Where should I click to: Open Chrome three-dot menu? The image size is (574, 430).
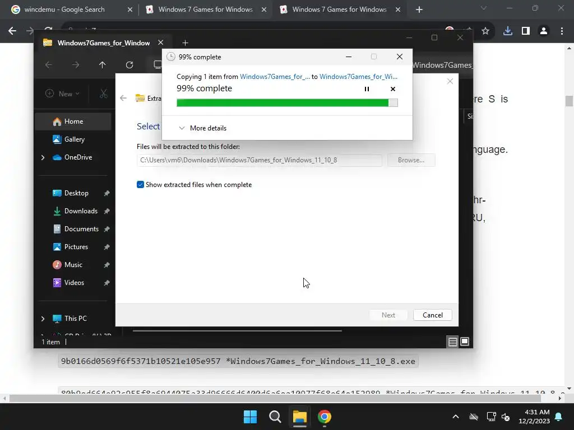(x=562, y=31)
